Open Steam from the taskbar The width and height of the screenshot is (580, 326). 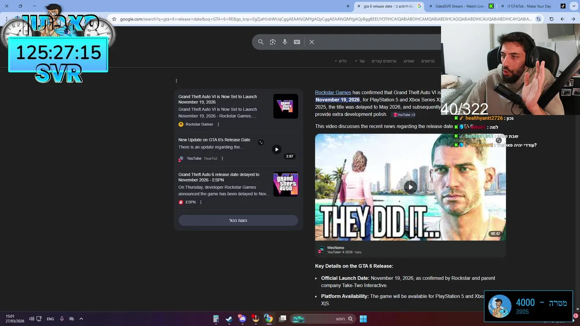pyautogui.click(x=229, y=319)
